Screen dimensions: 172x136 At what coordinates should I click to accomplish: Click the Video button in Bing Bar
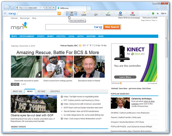120,14
